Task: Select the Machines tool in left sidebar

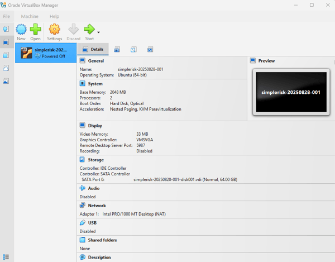Action: click(x=6, y=42)
